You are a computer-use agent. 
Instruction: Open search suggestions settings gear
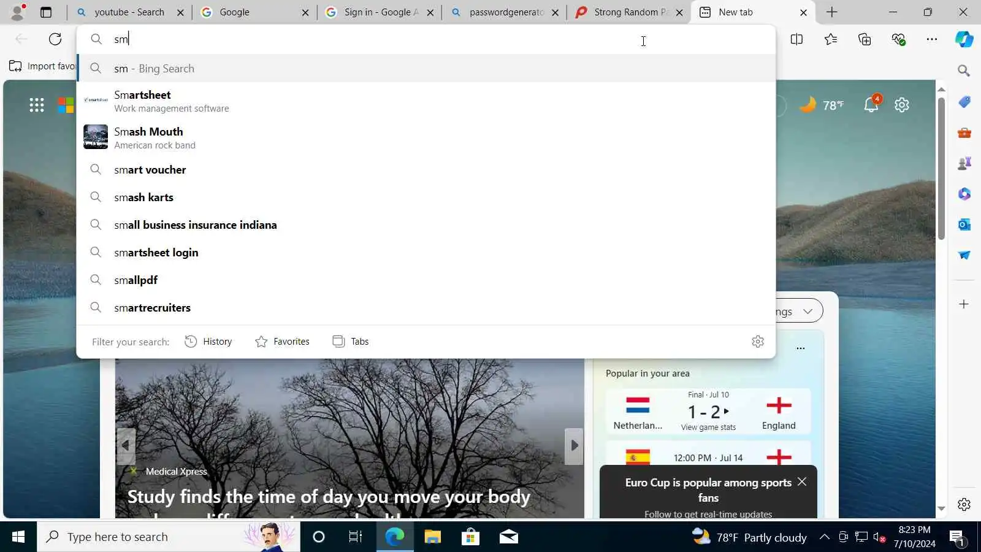pyautogui.click(x=758, y=342)
